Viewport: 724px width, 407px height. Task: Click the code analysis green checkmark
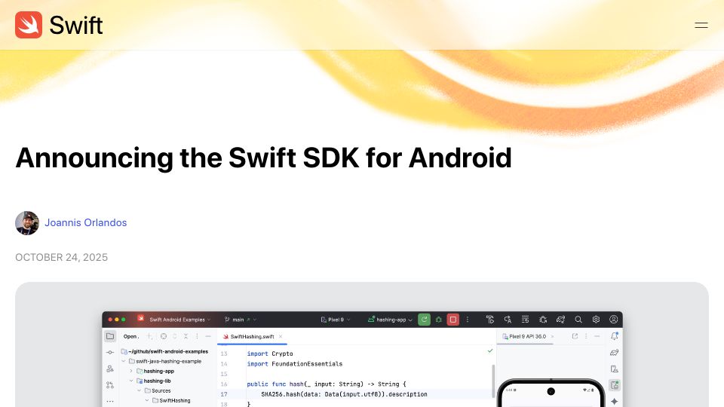point(490,351)
